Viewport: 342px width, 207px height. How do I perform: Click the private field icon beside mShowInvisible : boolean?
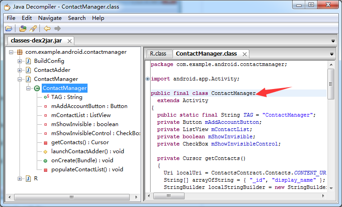45,125
